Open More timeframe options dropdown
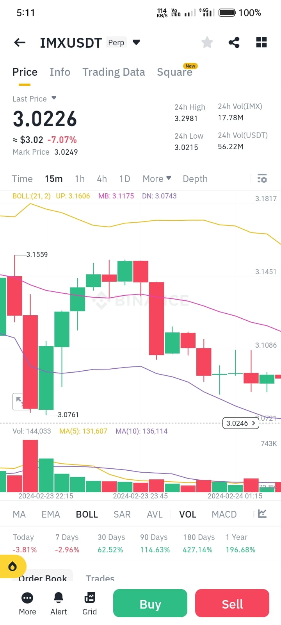 (157, 179)
